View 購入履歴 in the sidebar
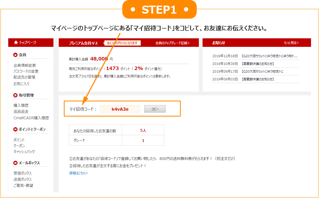Viewport: 319px width, 198px height. point(21,106)
